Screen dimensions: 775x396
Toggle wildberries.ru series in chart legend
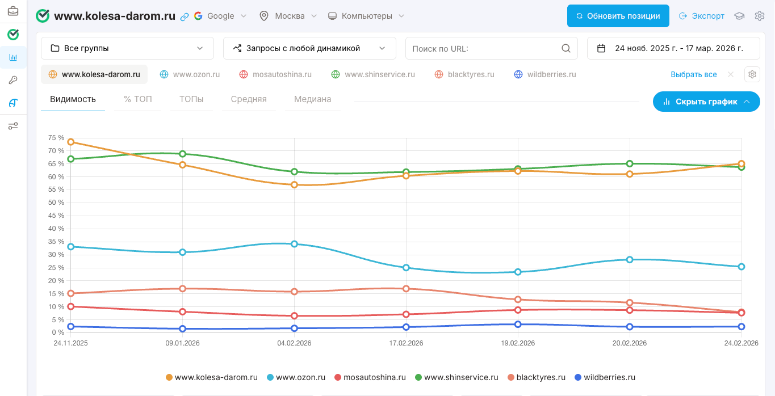[x=604, y=377]
